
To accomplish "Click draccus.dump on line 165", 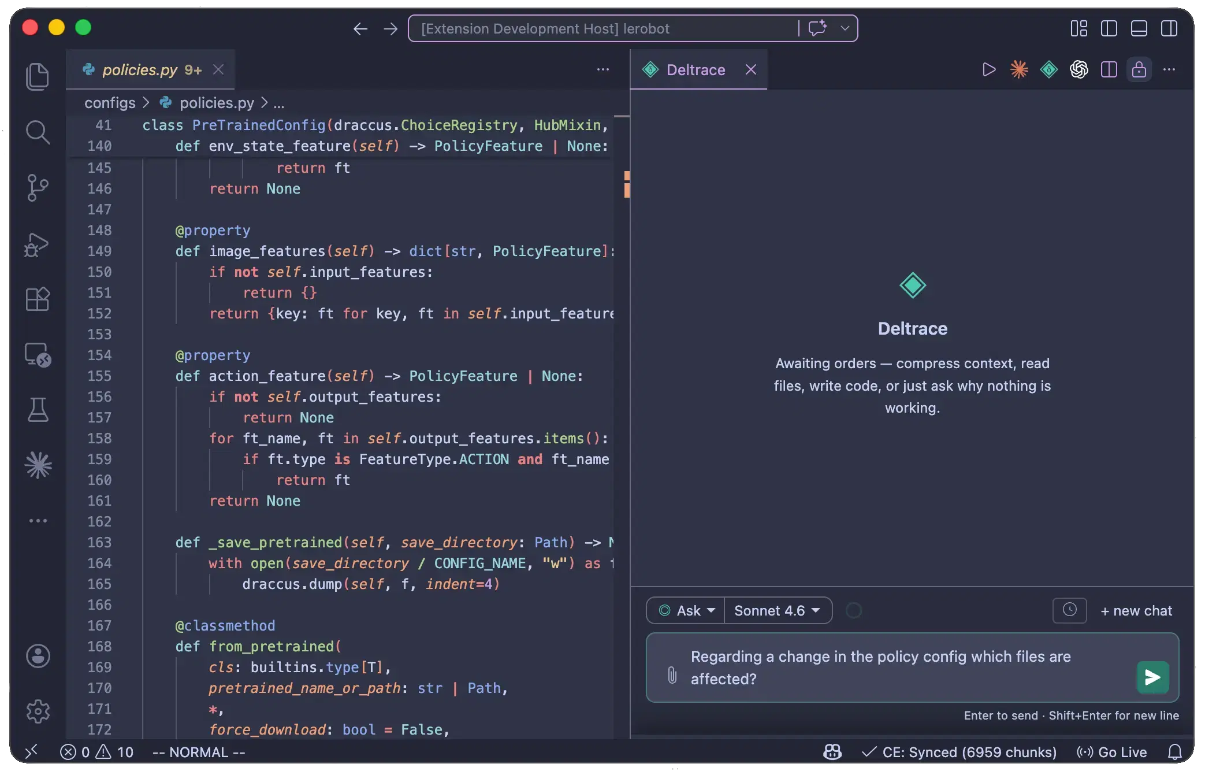I will 292,584.
